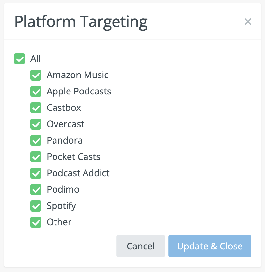The height and width of the screenshot is (272, 265).
Task: Uncheck the All platforms checkbox
Action: coord(20,59)
